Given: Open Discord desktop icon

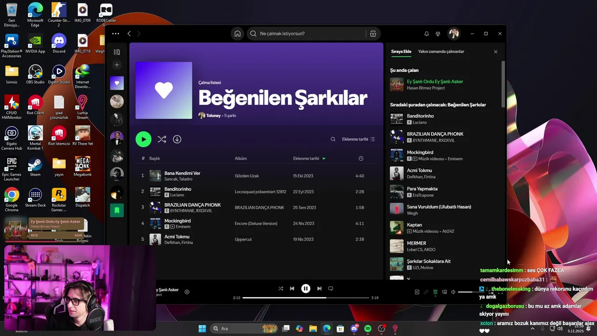Looking at the screenshot, I should (59, 43).
